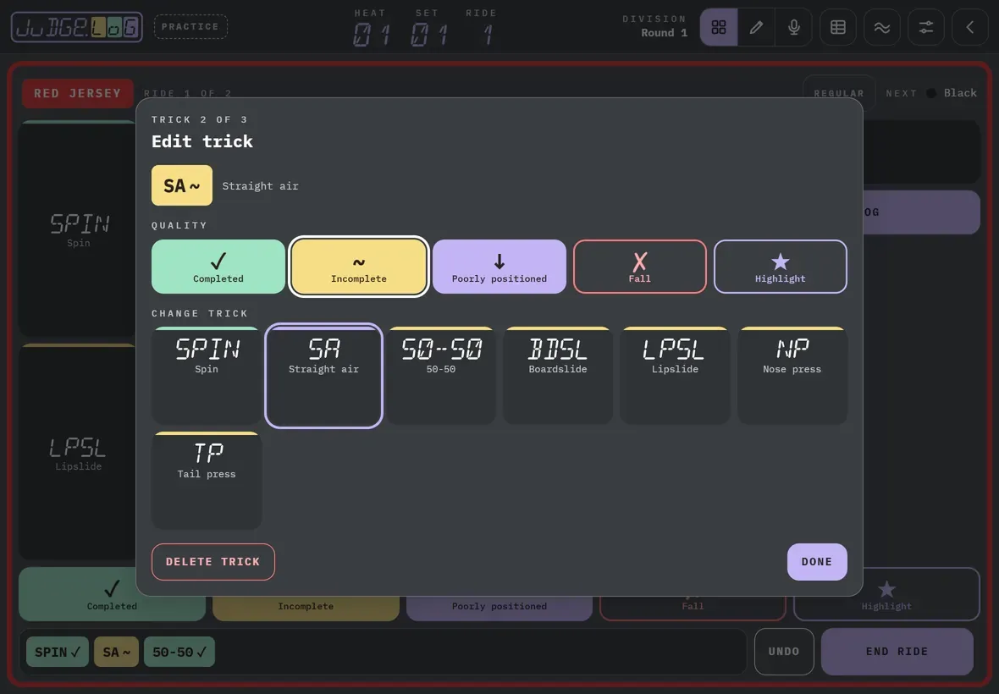Set trick quality to Poorly positioned
Viewport: 999px width, 694px height.
499,267
